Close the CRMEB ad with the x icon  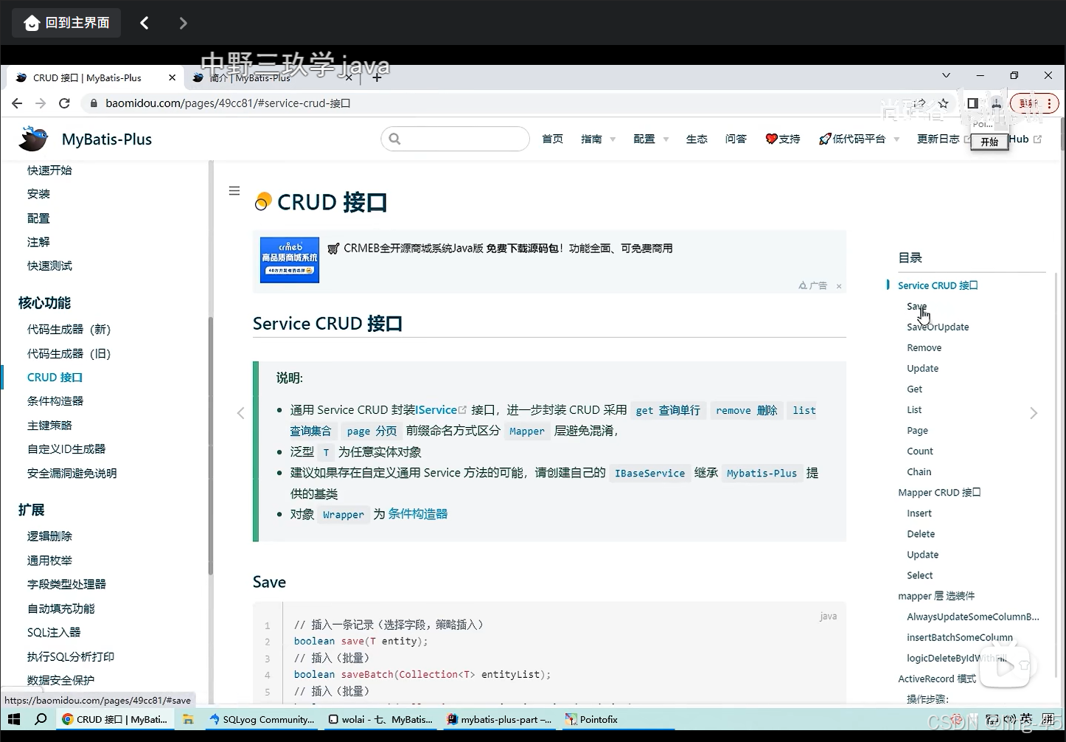[x=839, y=286]
